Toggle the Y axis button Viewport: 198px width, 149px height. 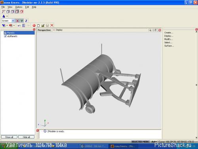pos(22,21)
